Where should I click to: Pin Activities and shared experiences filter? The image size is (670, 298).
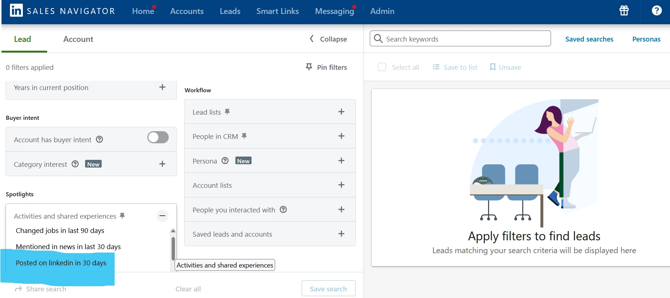(122, 216)
